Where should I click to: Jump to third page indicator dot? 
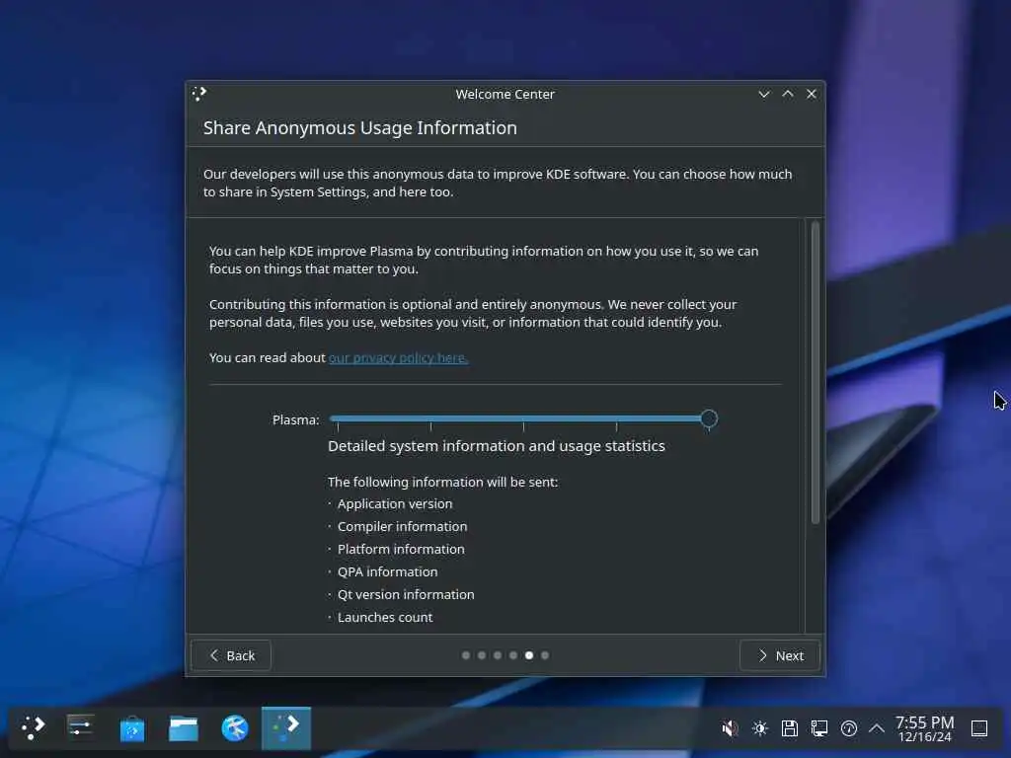tap(498, 655)
